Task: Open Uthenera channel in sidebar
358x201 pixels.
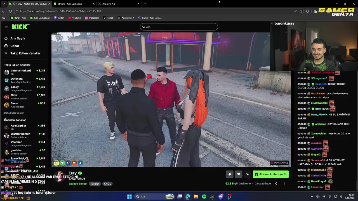Action: coord(24,80)
